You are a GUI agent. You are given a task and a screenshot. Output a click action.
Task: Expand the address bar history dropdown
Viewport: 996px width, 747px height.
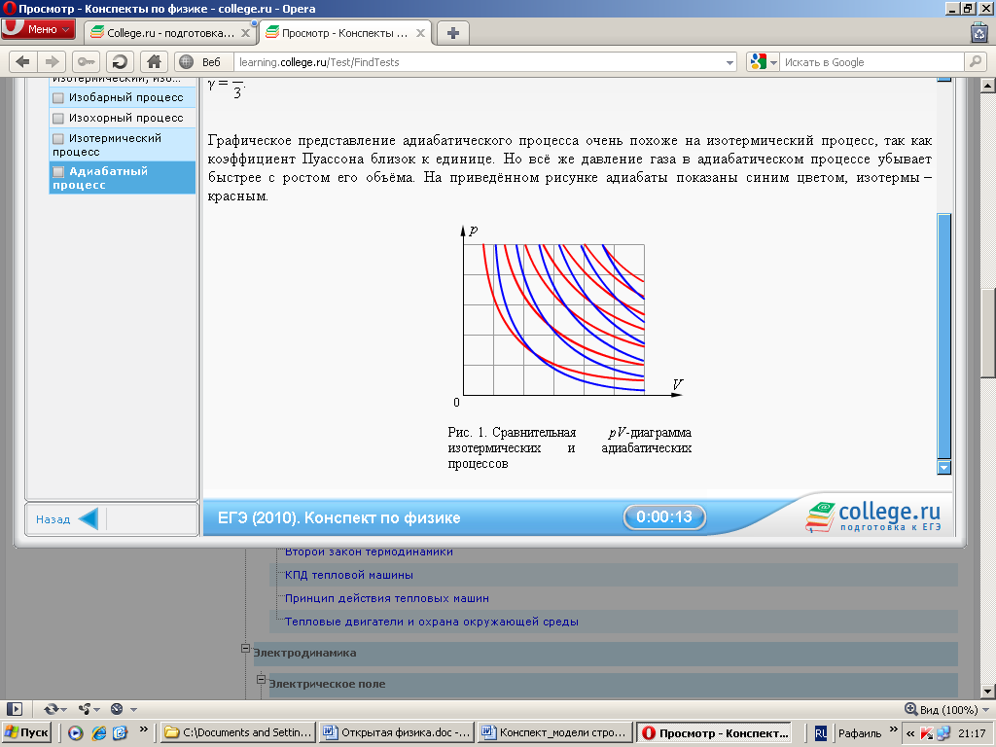(x=729, y=62)
